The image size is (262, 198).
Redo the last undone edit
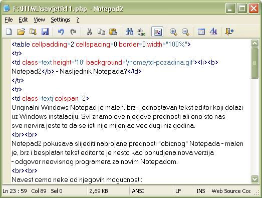coord(73,32)
